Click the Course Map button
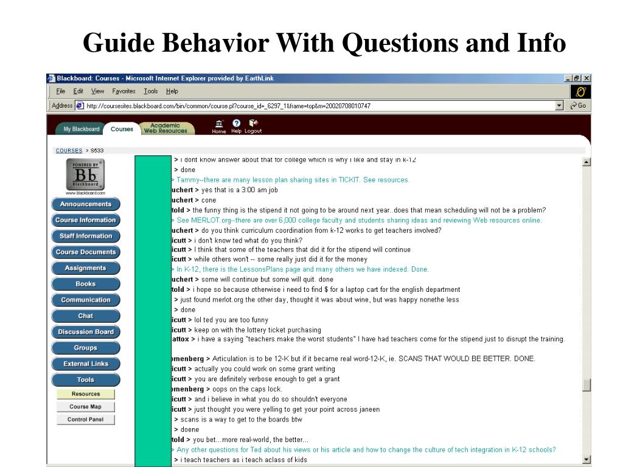The image size is (623, 467). pyautogui.click(x=86, y=407)
